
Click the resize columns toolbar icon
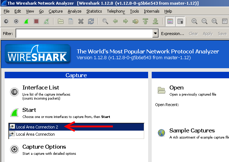[x=225, y=21]
